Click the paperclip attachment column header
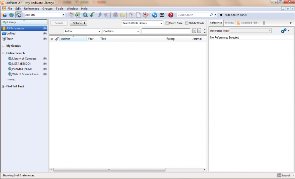This screenshot has height=179, width=295. pos(57,39)
